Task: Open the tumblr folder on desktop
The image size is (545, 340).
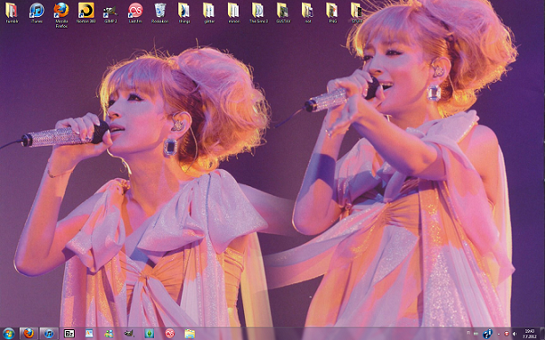Action: coord(12,13)
